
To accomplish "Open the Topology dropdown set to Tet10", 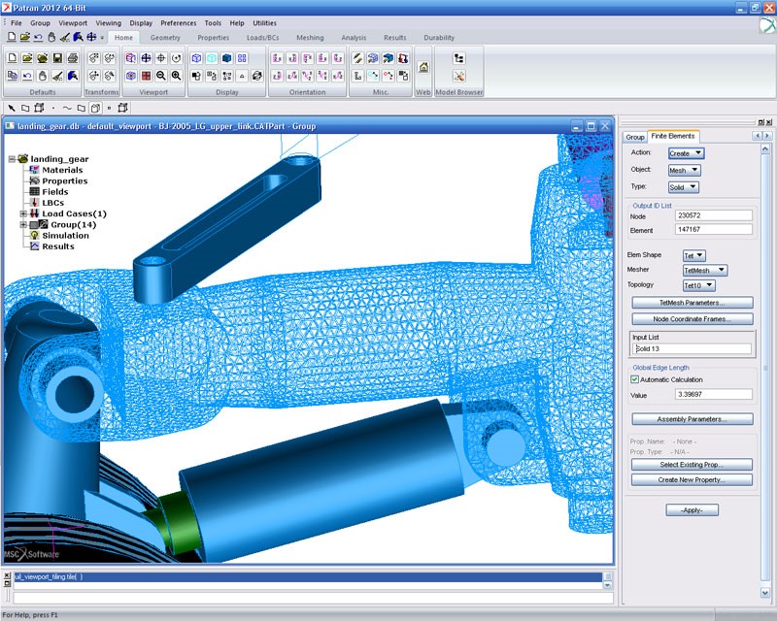I will [698, 285].
